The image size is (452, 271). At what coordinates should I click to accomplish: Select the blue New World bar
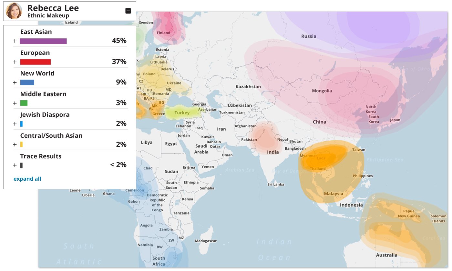tap(27, 83)
